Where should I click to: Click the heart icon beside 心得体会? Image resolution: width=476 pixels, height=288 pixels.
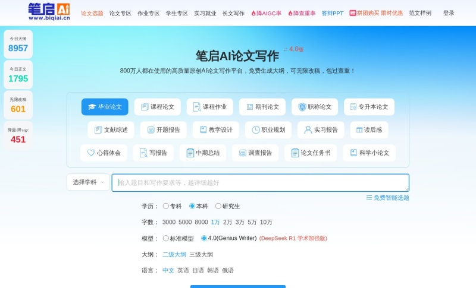point(91,153)
